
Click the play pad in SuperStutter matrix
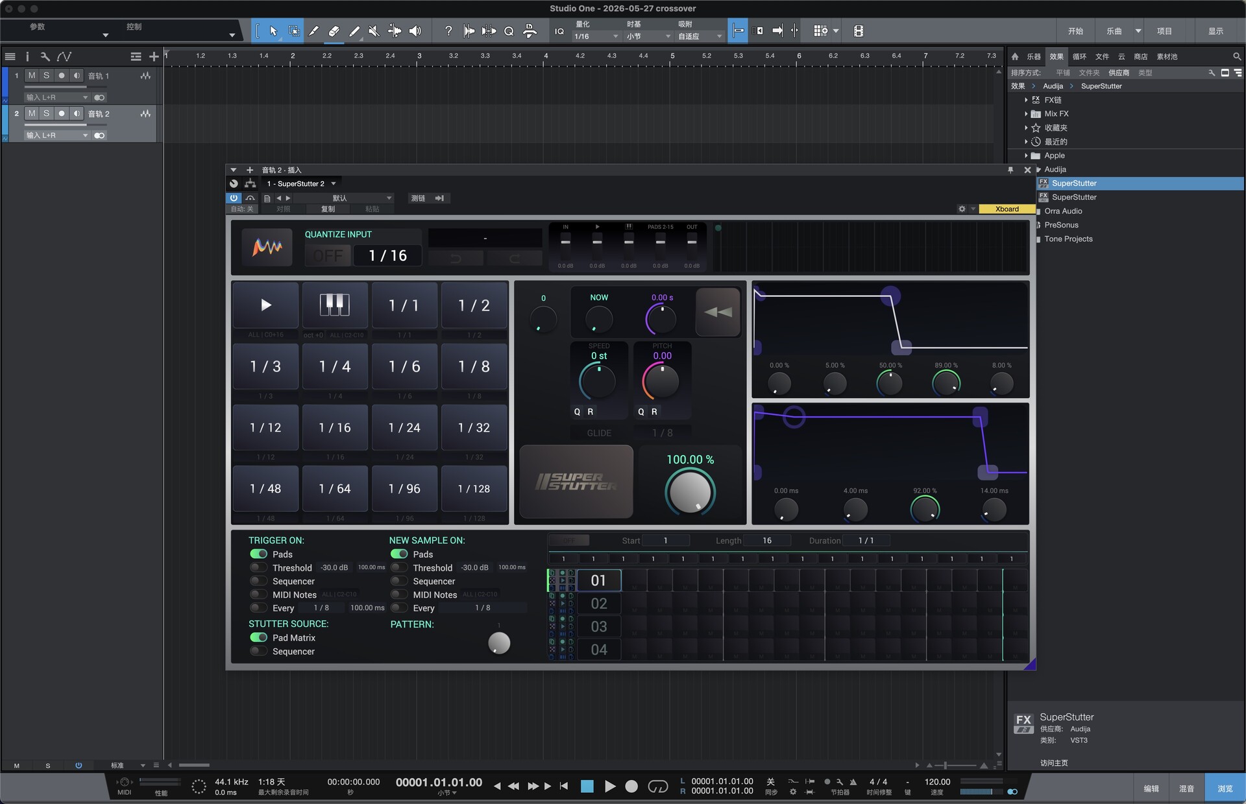[x=265, y=305]
